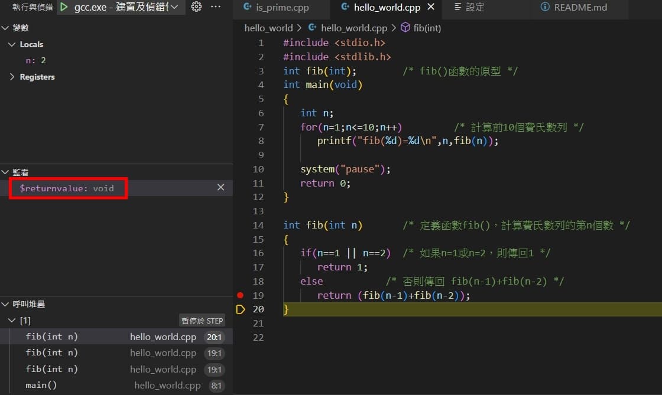Click the red breakpoint dot on line 19
This screenshot has width=662, height=395.
239,295
